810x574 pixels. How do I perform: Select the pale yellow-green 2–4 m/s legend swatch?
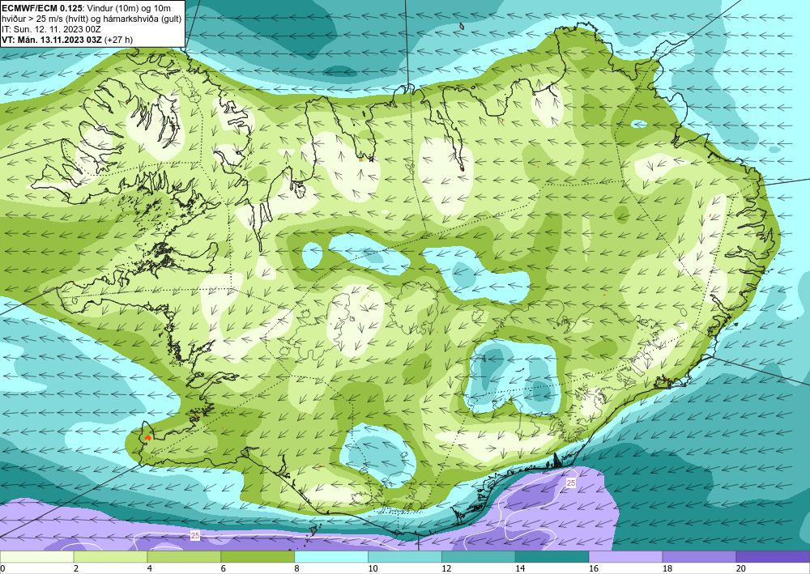(x=110, y=557)
